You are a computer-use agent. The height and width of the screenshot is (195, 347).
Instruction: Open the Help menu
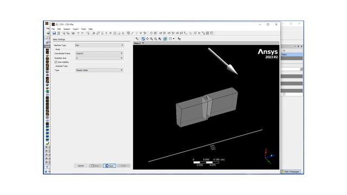click(91, 29)
